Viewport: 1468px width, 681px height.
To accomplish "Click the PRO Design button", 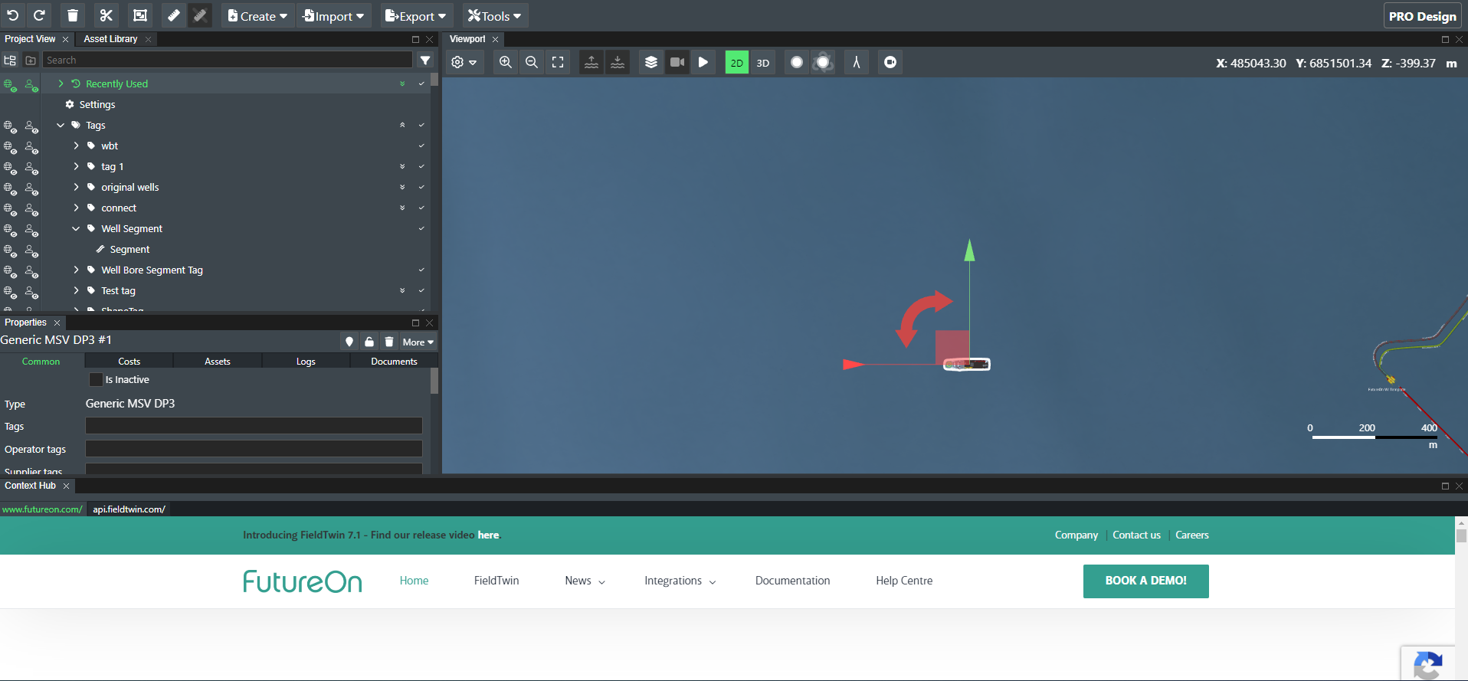I will 1422,16.
